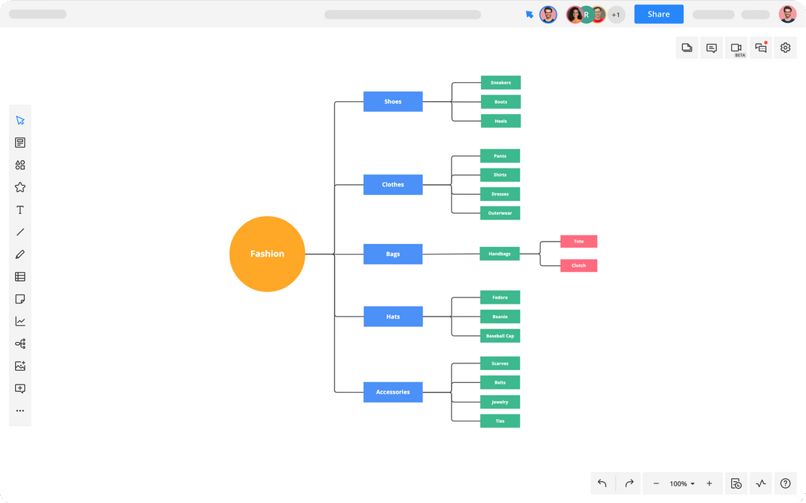806x503 pixels.
Task: Open the chart tool
Action: (20, 322)
